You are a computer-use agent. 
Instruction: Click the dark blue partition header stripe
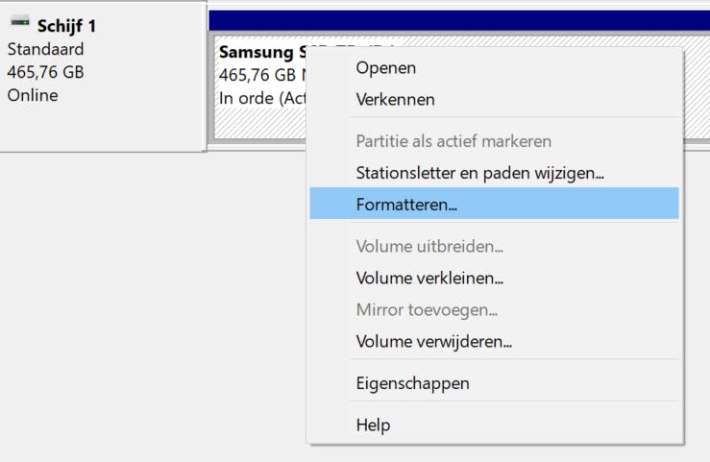tap(458, 20)
